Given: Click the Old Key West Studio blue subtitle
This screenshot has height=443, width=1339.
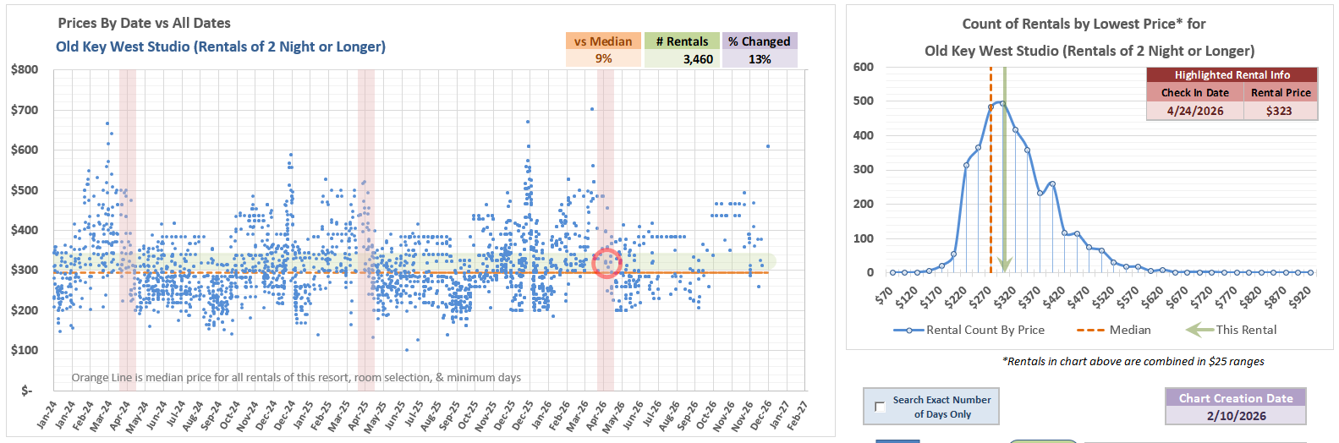Looking at the screenshot, I should [220, 46].
